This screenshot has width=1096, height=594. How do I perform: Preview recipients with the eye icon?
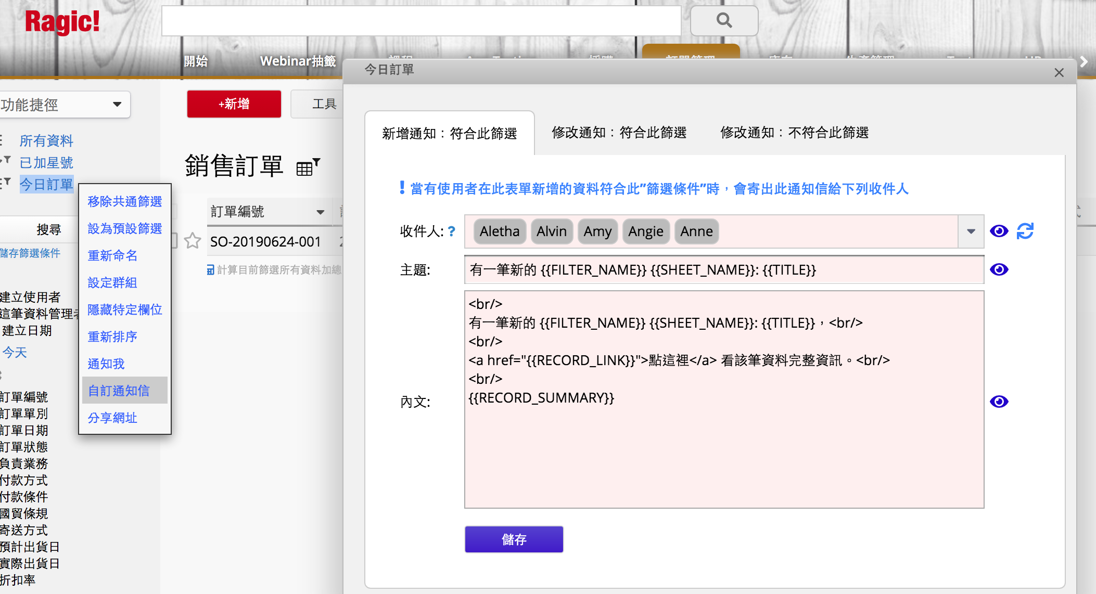pyautogui.click(x=999, y=231)
